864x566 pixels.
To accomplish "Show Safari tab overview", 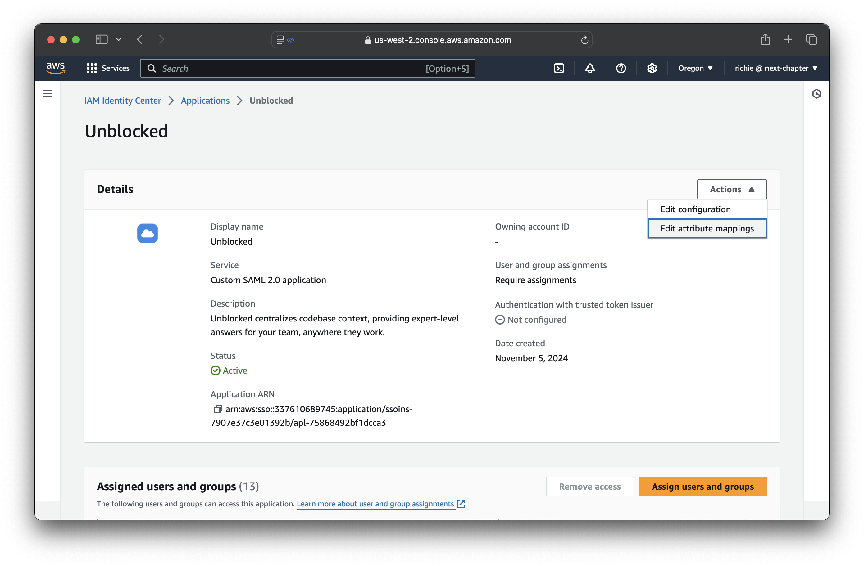I will [812, 39].
